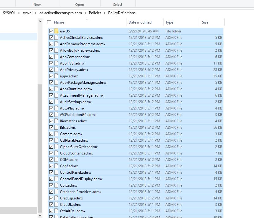Click the ControlPanel.admx file icon
This screenshot has height=219, width=254.
[x=56, y=173]
